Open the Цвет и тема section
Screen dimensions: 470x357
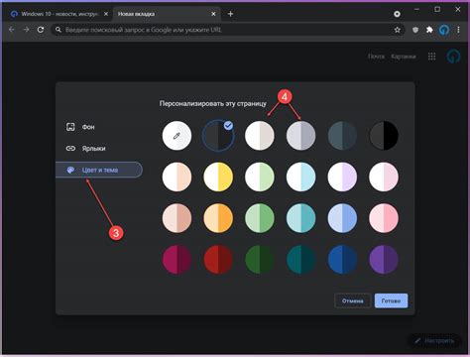(x=99, y=170)
